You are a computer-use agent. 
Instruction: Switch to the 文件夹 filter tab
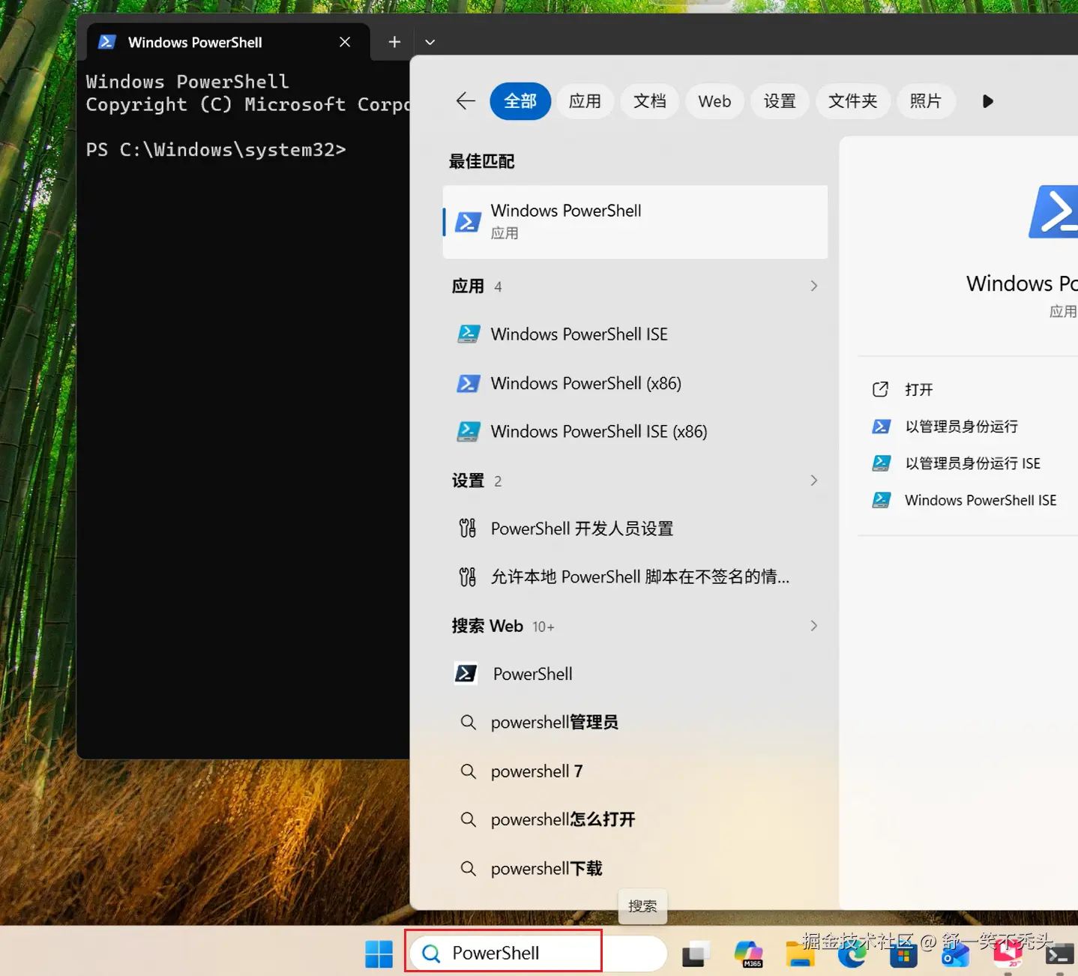pos(852,101)
